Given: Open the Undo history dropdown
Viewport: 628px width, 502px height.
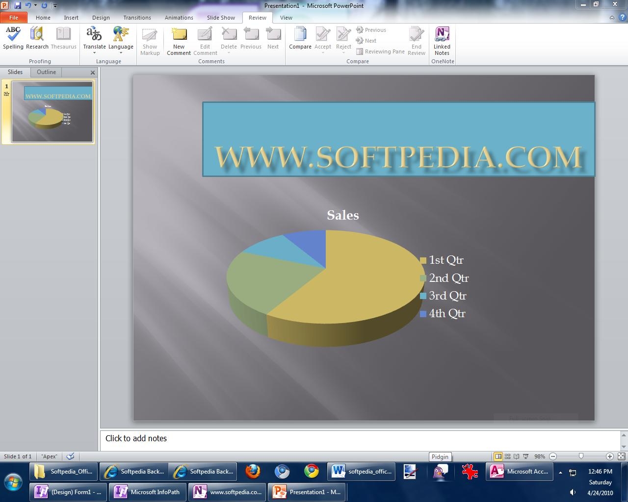Looking at the screenshot, I should point(35,5).
